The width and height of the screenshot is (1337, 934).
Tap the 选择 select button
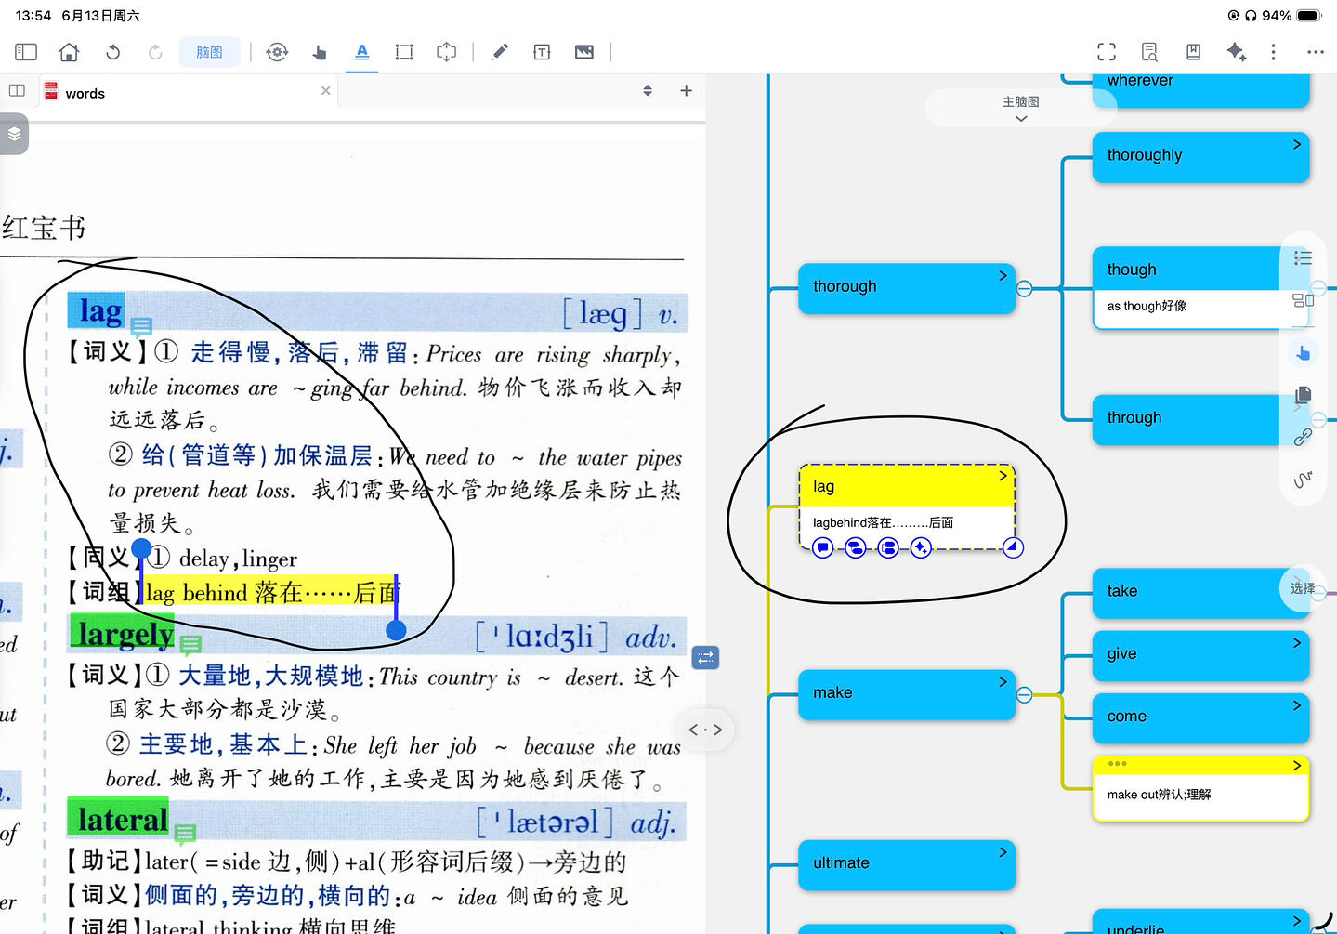(1303, 588)
